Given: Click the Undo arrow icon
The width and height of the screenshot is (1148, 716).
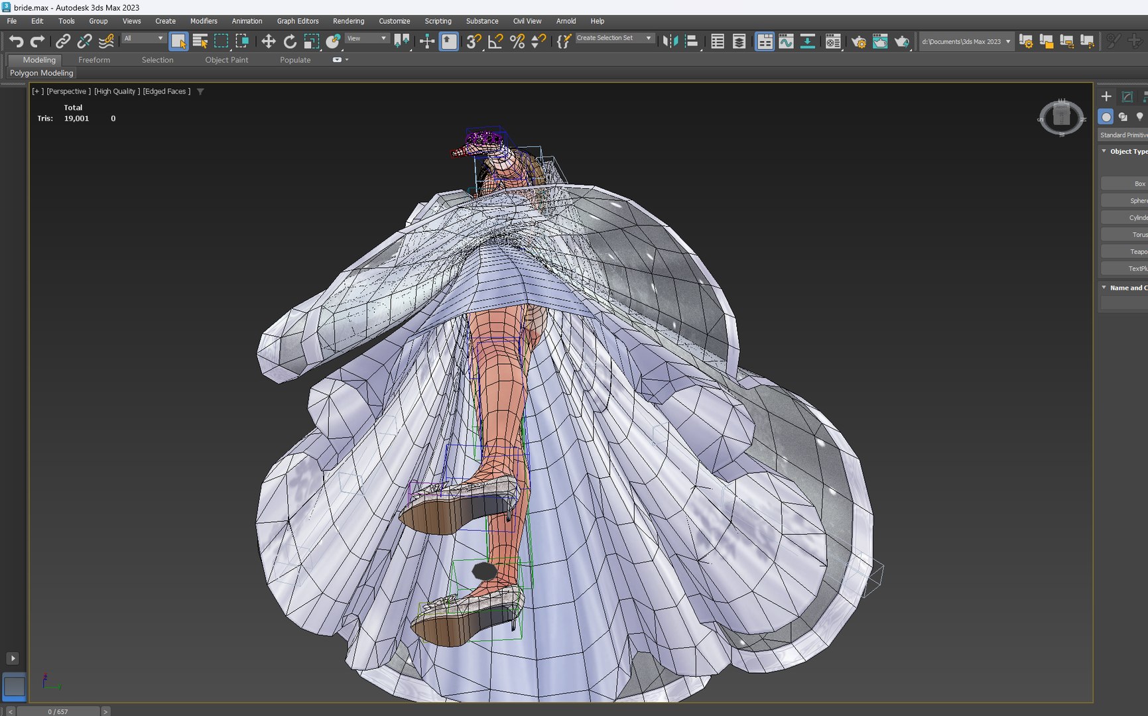Looking at the screenshot, I should coord(16,42).
